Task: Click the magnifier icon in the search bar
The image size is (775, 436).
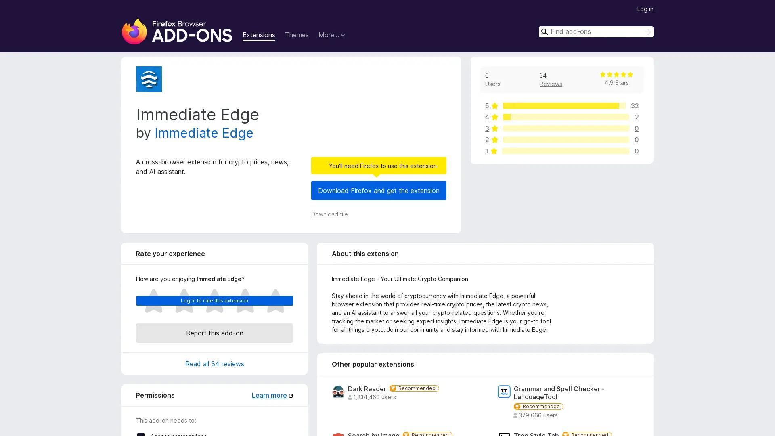Action: 545,32
